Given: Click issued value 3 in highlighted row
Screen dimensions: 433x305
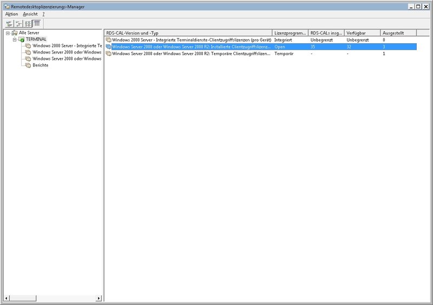Looking at the screenshot, I should point(384,47).
